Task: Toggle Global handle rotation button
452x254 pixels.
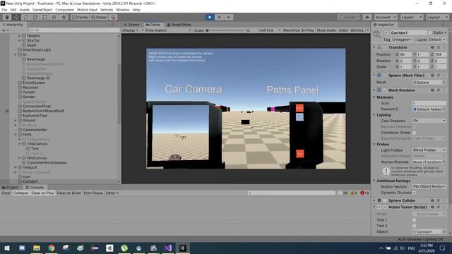Action: coord(99,17)
